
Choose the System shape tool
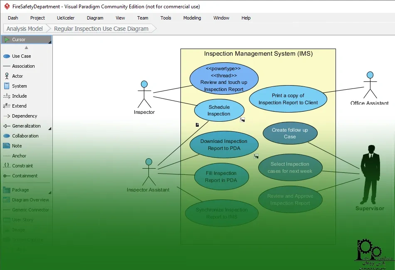(7, 86)
